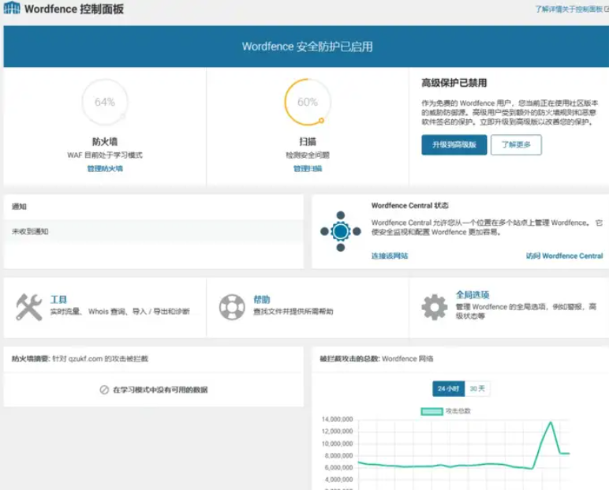Open the 全局选项 link
Viewport: 609px width, 490px height.
[473, 295]
